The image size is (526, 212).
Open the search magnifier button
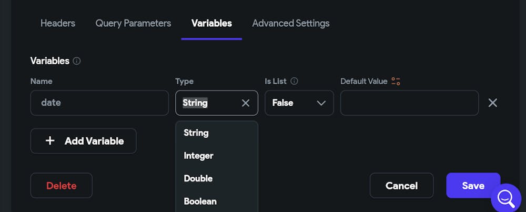(x=505, y=198)
